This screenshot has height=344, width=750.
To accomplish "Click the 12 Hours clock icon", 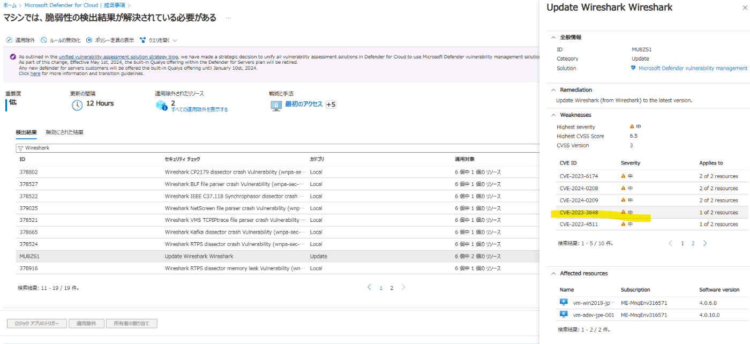I will (x=77, y=105).
